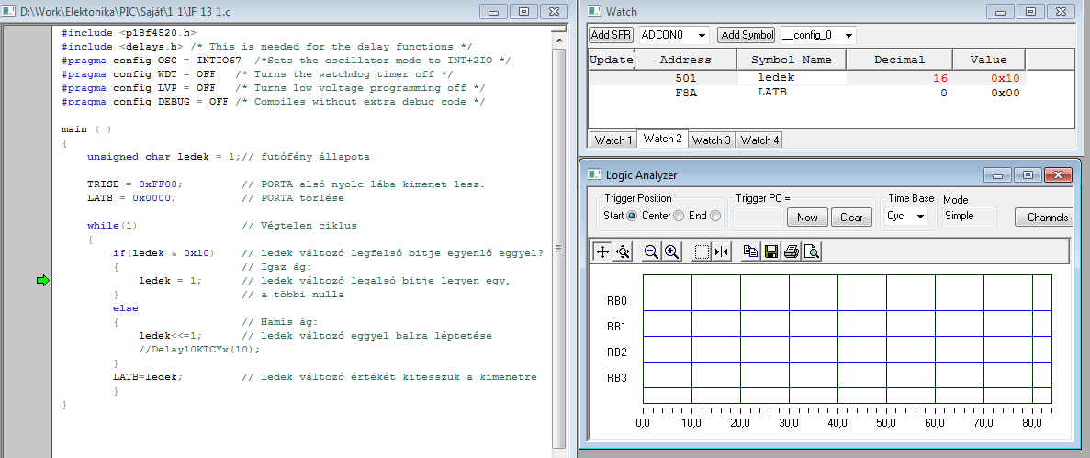This screenshot has height=458, width=1090.
Task: Minimize the source file window
Action: [x=493, y=11]
